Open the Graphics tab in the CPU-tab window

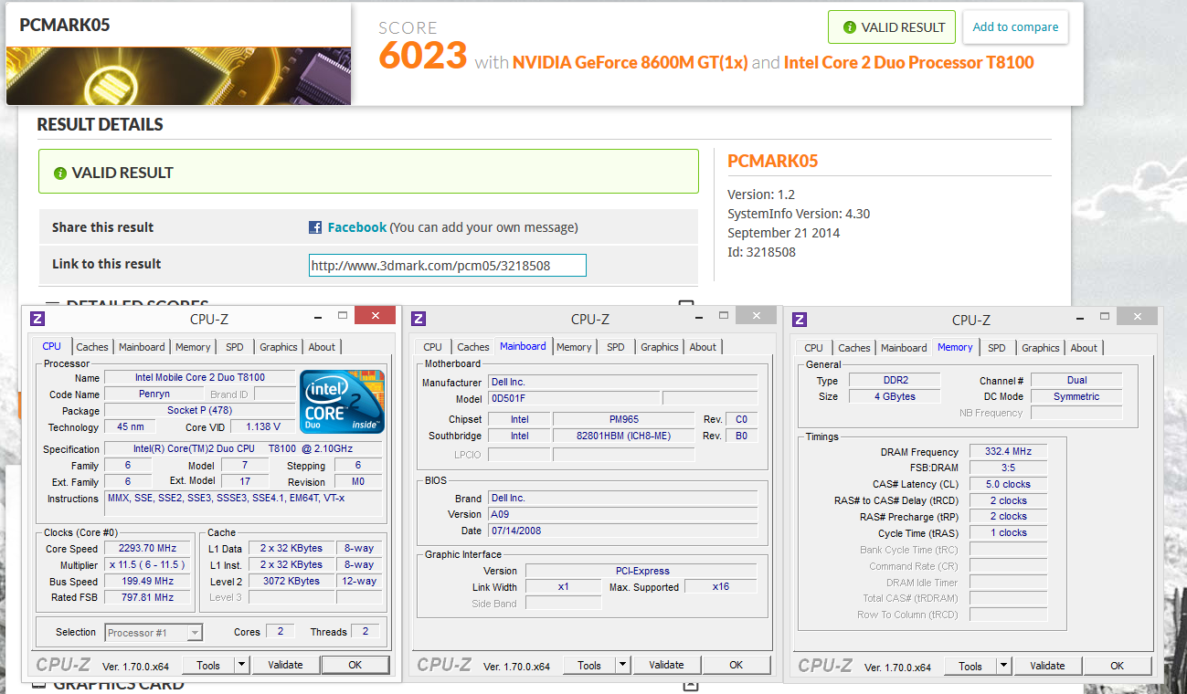[279, 347]
